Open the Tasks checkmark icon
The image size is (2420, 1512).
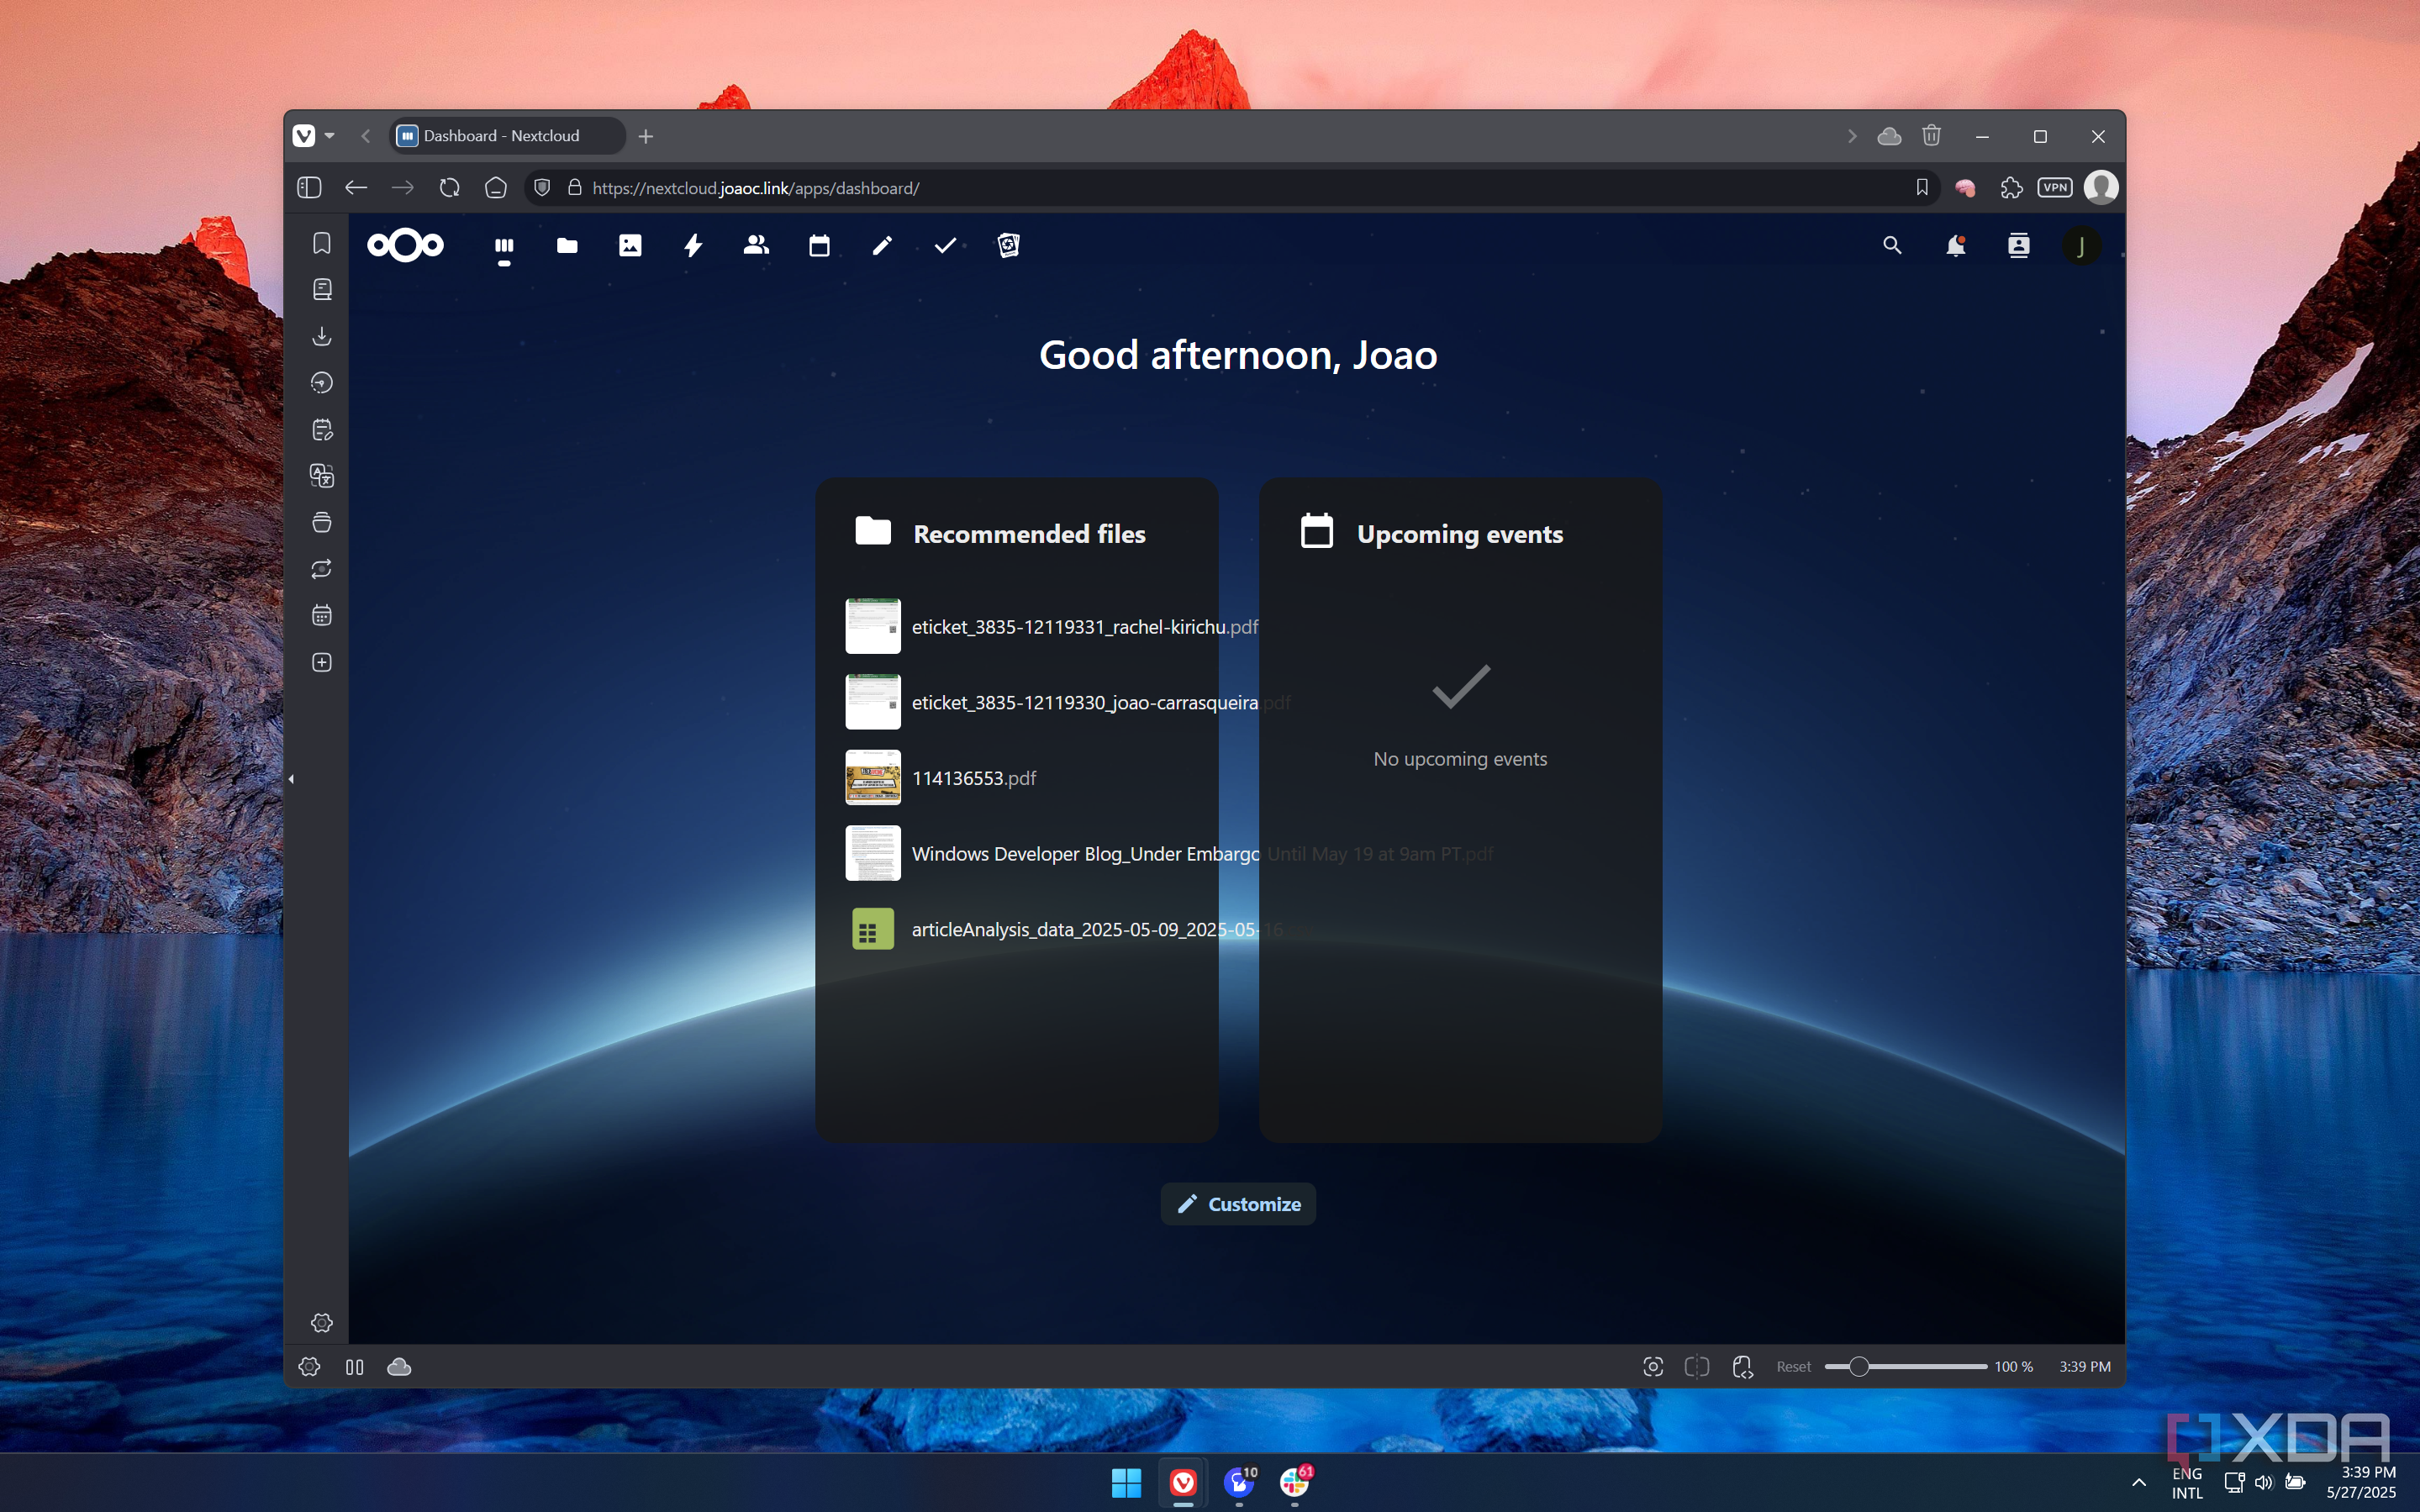(945, 245)
